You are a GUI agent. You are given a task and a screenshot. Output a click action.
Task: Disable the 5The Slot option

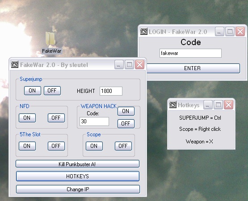point(56,146)
